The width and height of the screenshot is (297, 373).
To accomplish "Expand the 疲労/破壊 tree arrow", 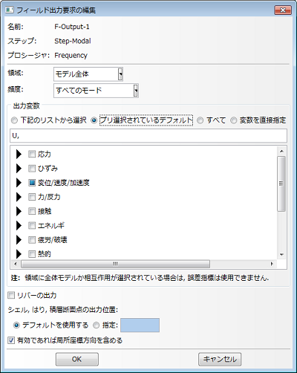I will click(19, 240).
